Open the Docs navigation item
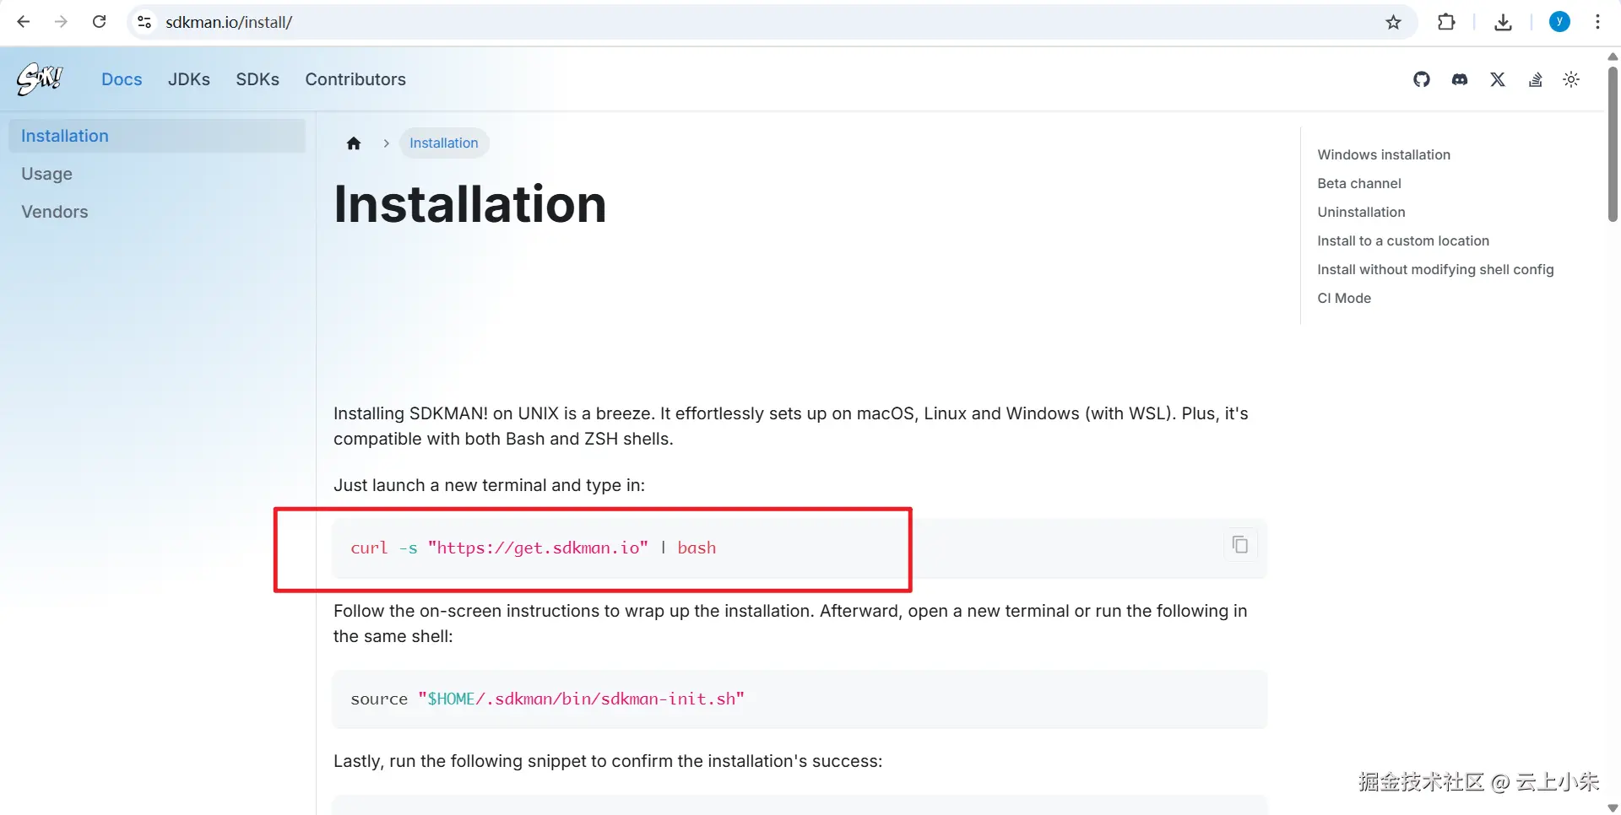The height and width of the screenshot is (815, 1621). pyautogui.click(x=122, y=79)
